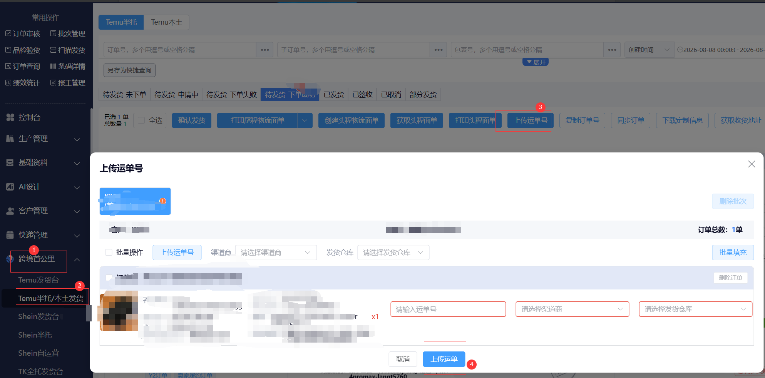Click the 客户管理 menu icon
Image resolution: width=765 pixels, height=378 pixels.
[10, 211]
